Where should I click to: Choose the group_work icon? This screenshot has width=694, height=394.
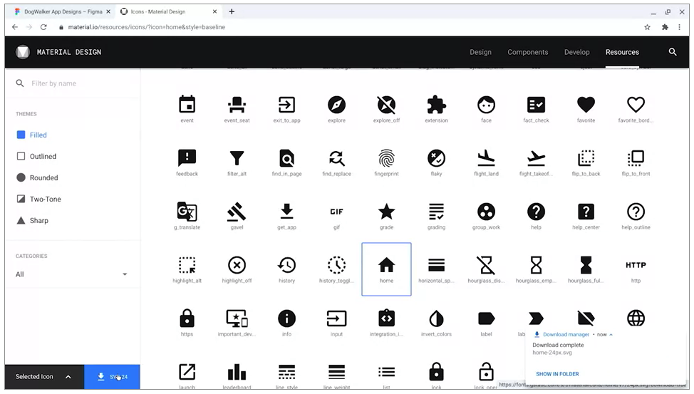tap(486, 212)
